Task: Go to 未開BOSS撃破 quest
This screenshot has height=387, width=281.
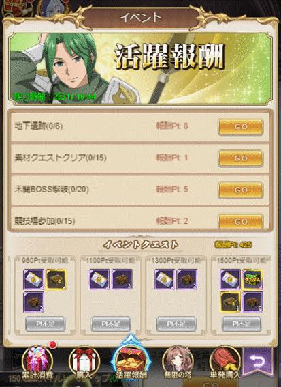Action: pyautogui.click(x=241, y=190)
